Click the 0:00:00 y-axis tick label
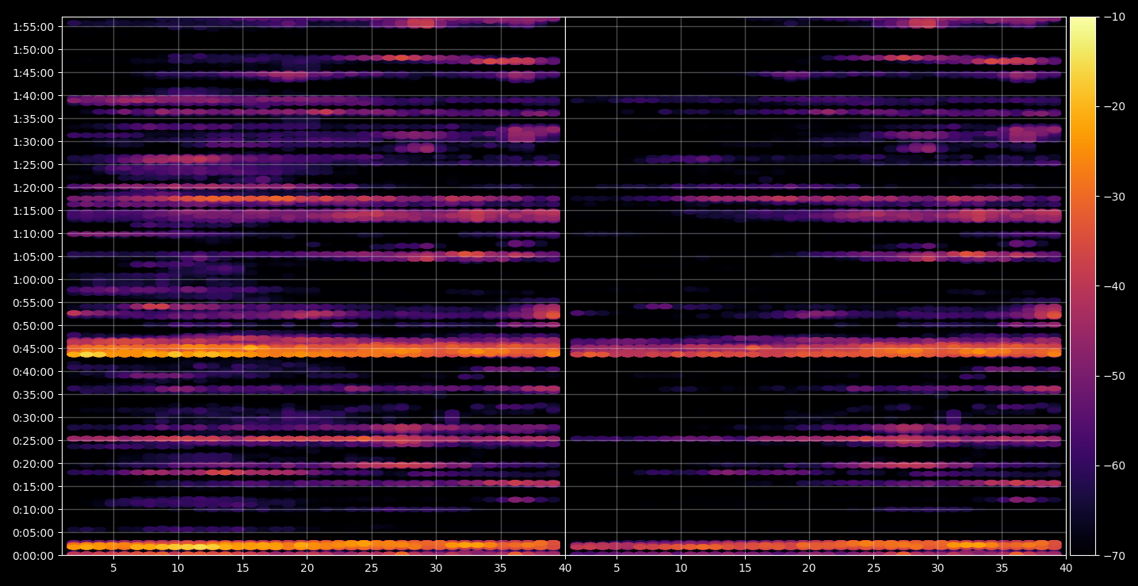The width and height of the screenshot is (1138, 586). (x=33, y=555)
